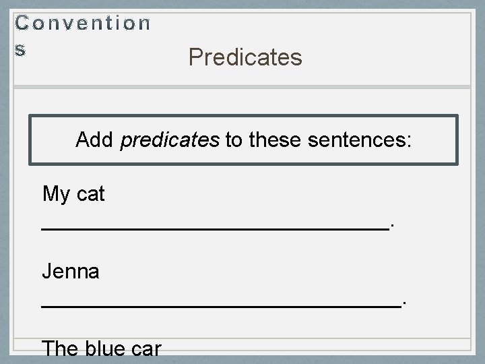Click the wrapped letter "s" under "Convention"
The height and width of the screenshot is (364, 485).
point(21,50)
